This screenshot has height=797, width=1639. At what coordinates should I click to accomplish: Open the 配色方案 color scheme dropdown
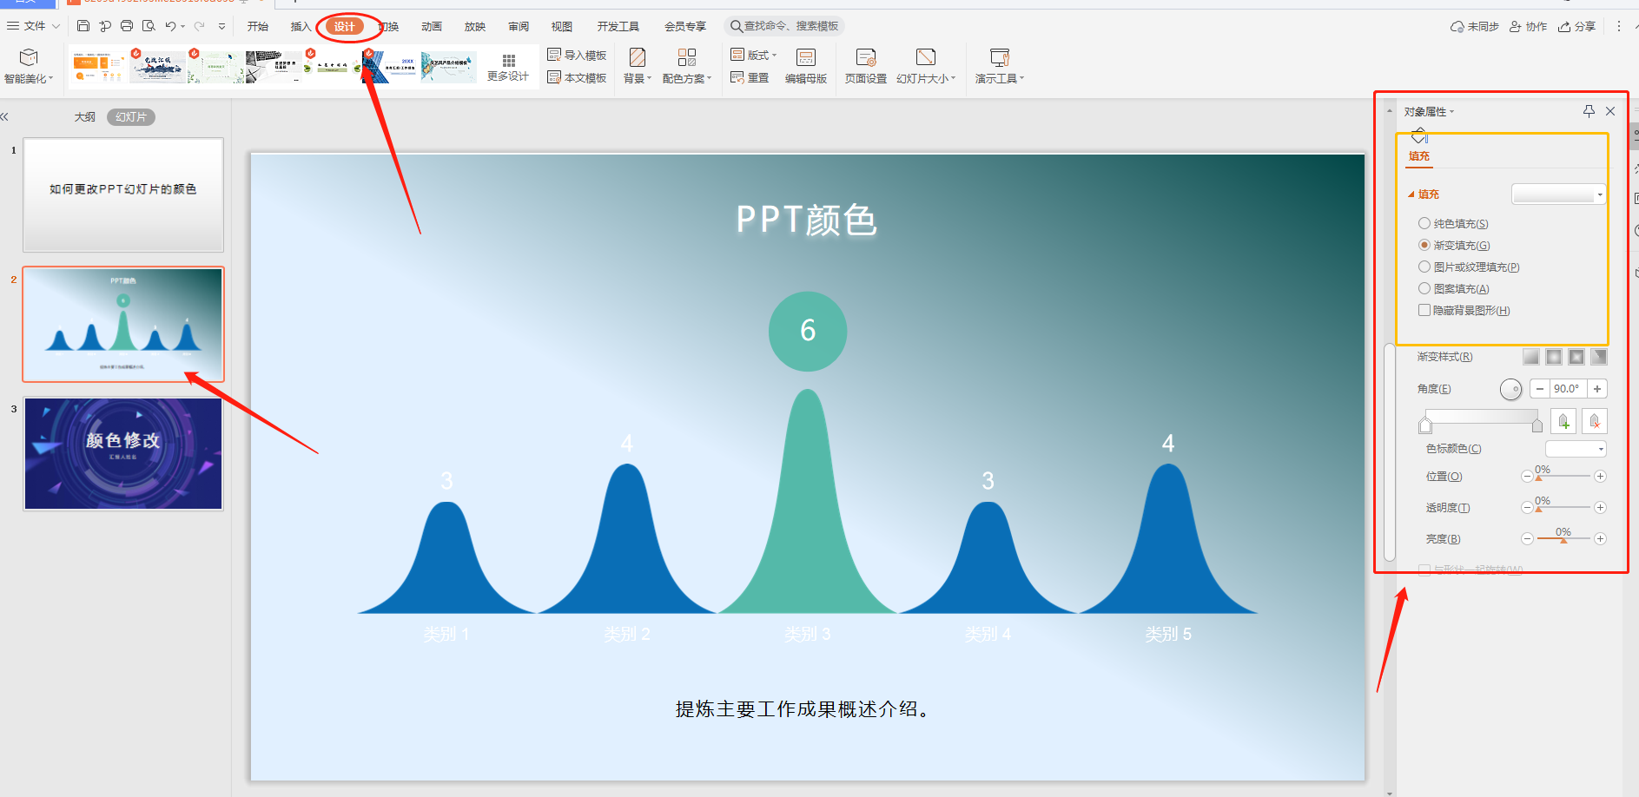[687, 66]
